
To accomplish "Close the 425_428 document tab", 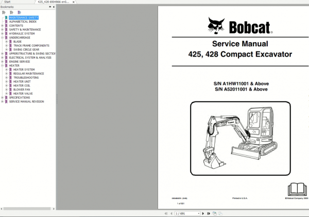I will (x=74, y=2).
